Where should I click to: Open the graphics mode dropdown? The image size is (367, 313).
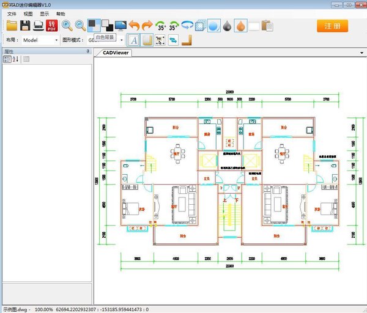[121, 40]
